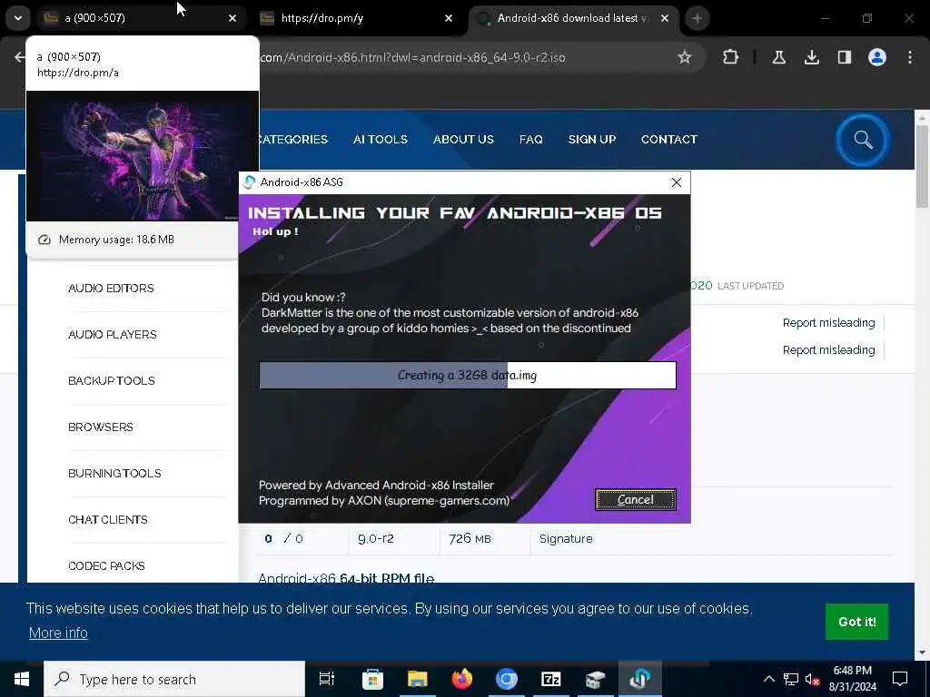Show browser downloads
Screen dimensions: 930x697
(811, 57)
